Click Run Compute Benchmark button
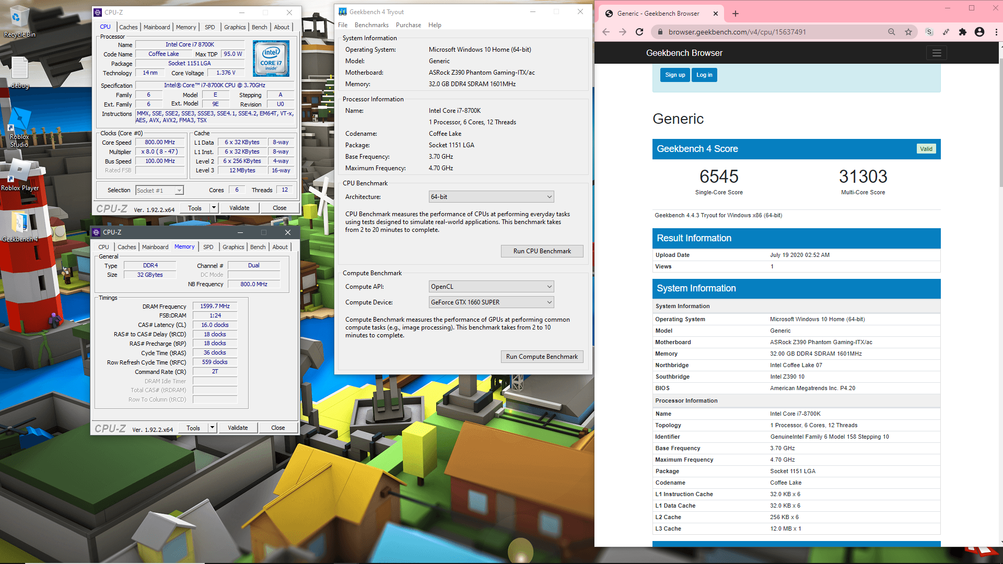The image size is (1003, 564). tap(542, 357)
